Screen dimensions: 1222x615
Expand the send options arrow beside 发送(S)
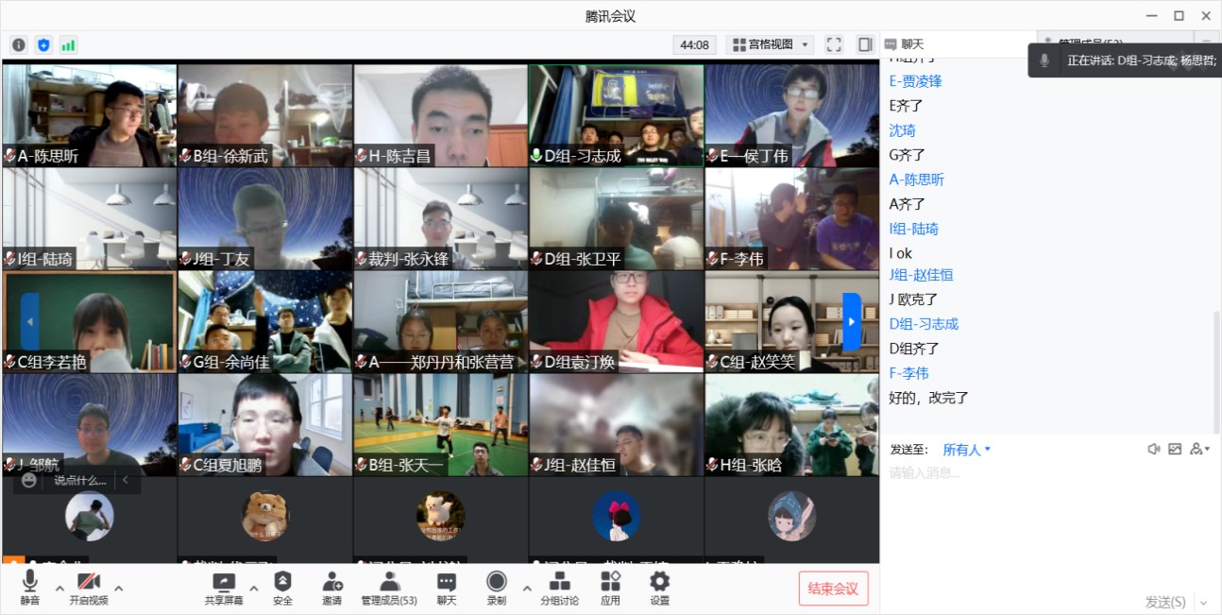point(1203,602)
